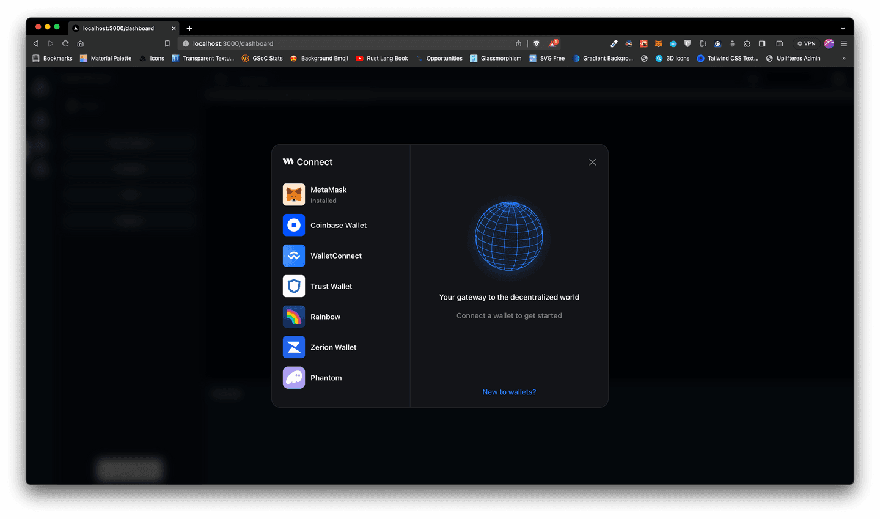Open the Rust Lang Book bookmark

(382, 58)
